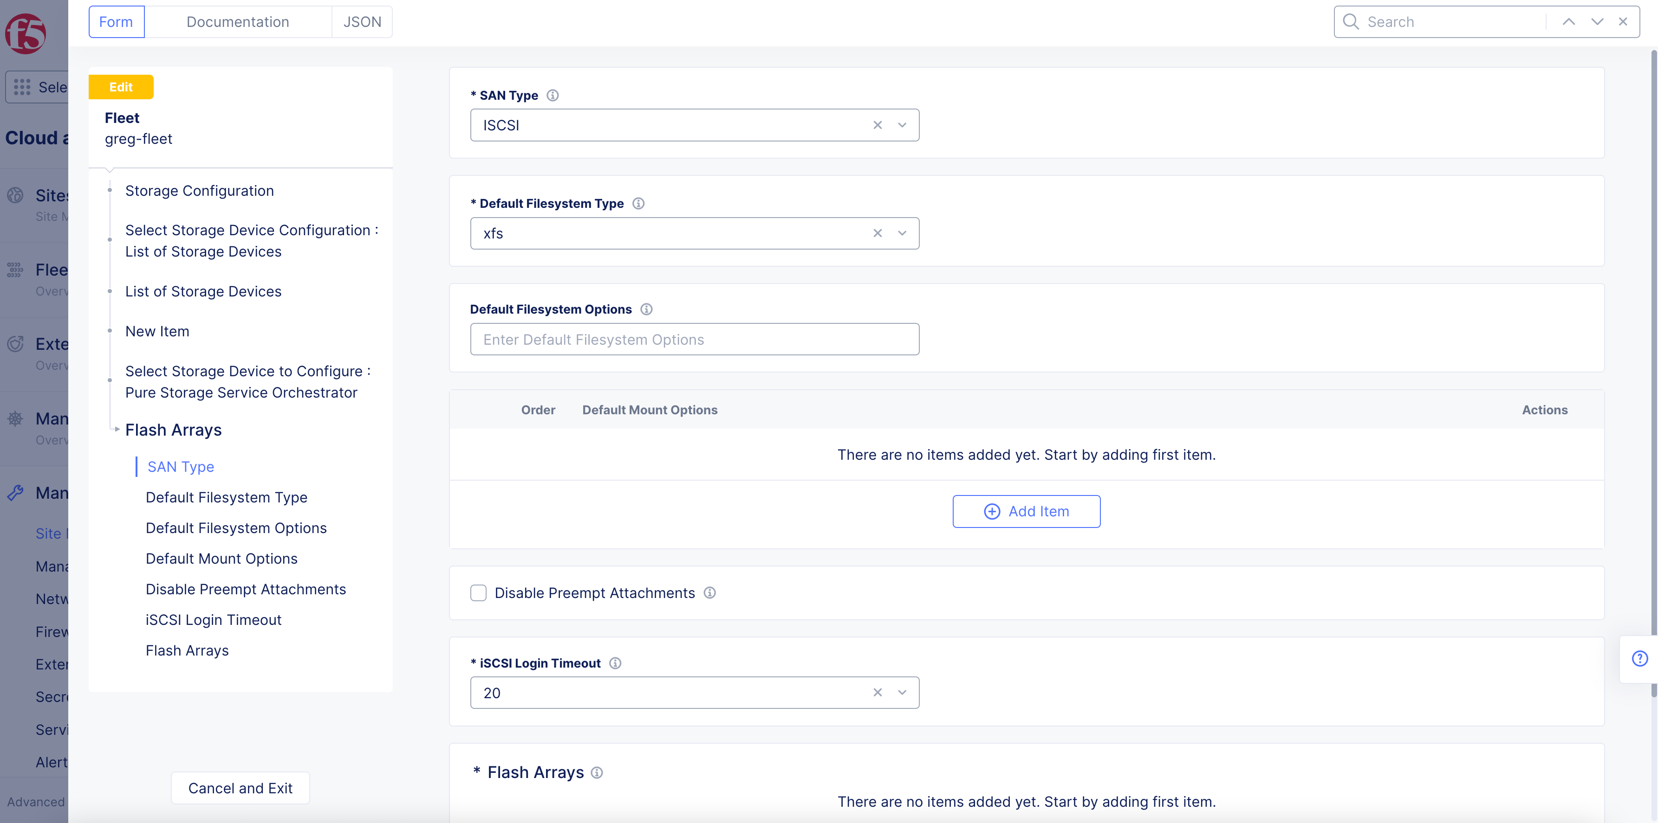Click the iSCSI Login Timeout info icon
Viewport: 1658px width, 823px height.
tap(615, 663)
